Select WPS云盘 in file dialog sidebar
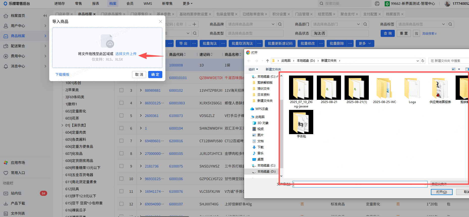 coord(259,109)
